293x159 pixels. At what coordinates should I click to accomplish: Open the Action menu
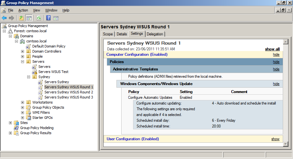point(23,10)
